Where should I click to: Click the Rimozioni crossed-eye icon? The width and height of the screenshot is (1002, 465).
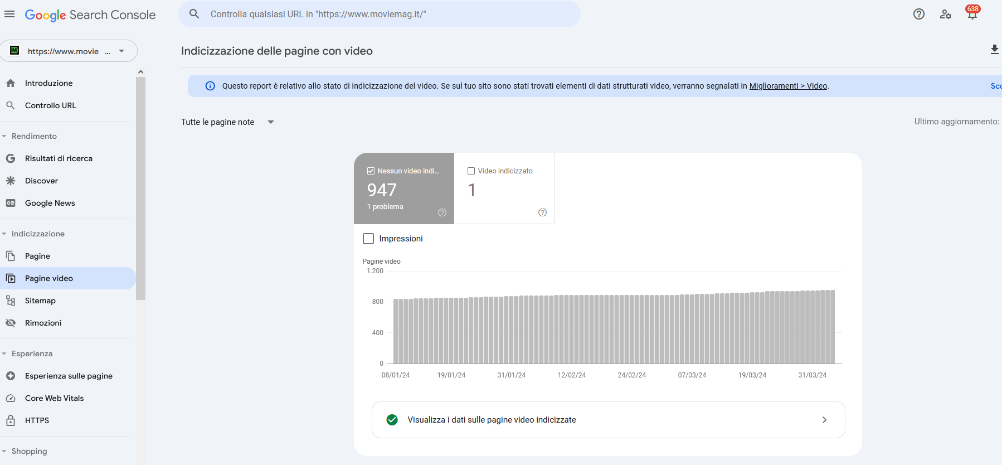[11, 323]
